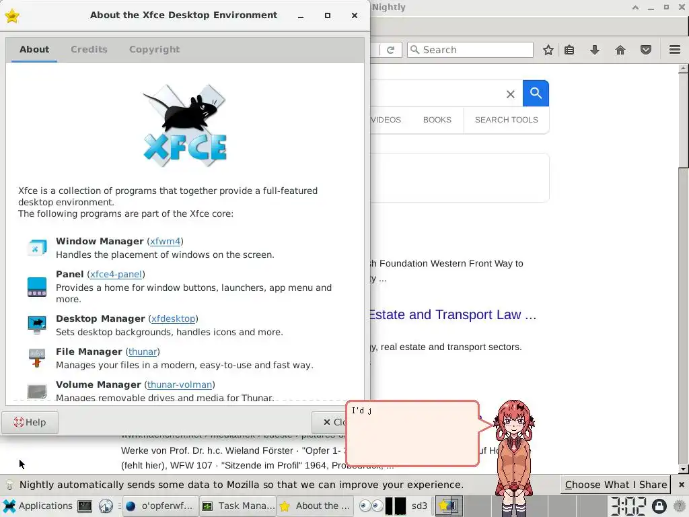This screenshot has width=689, height=517.
Task: Launch the web browser globe icon
Action: (x=106, y=506)
